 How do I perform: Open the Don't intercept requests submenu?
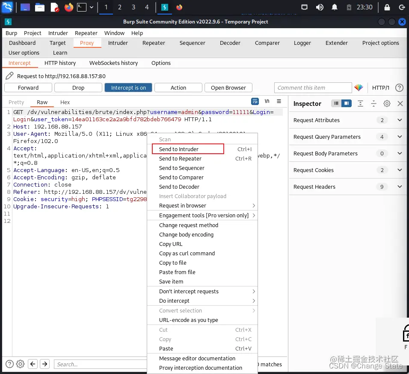tap(202, 291)
